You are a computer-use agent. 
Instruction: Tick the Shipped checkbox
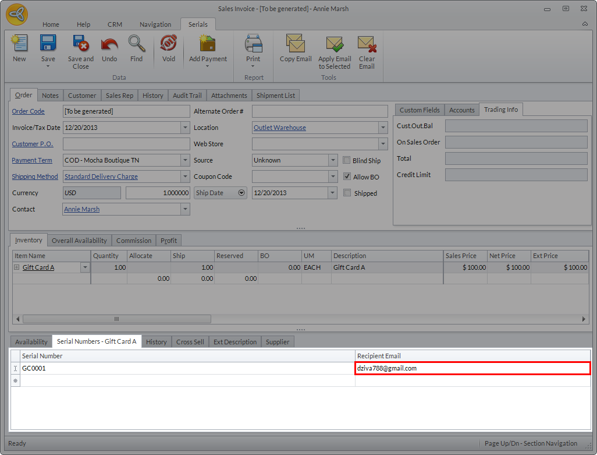tap(347, 193)
